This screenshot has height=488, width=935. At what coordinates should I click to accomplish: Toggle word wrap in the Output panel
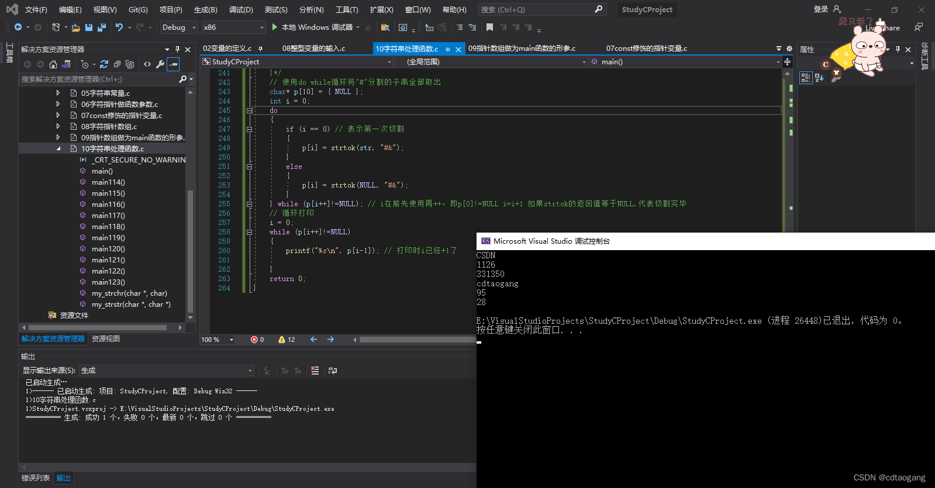click(x=333, y=371)
